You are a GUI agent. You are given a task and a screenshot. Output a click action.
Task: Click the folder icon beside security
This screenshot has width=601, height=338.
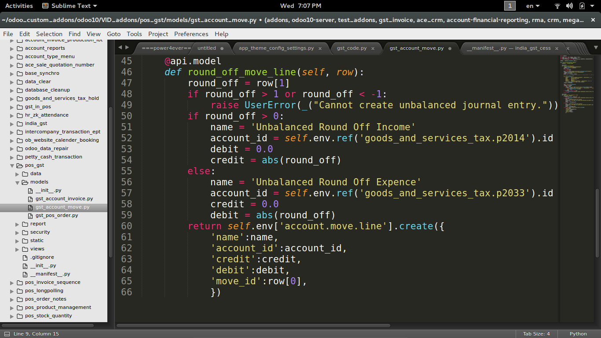(24, 232)
